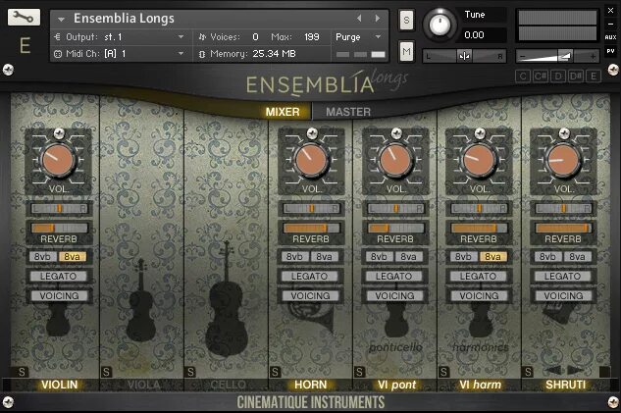Go to previous instrument with left arrow

359,19
